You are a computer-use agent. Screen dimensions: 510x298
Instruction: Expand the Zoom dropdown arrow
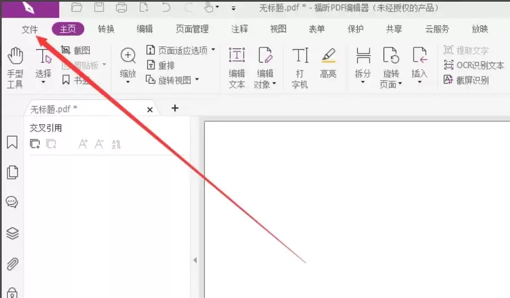pyautogui.click(x=128, y=82)
